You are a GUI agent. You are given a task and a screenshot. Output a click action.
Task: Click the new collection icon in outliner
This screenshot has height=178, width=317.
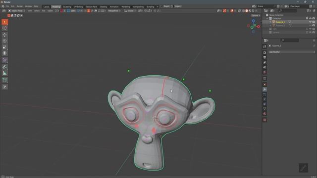coord(314,11)
